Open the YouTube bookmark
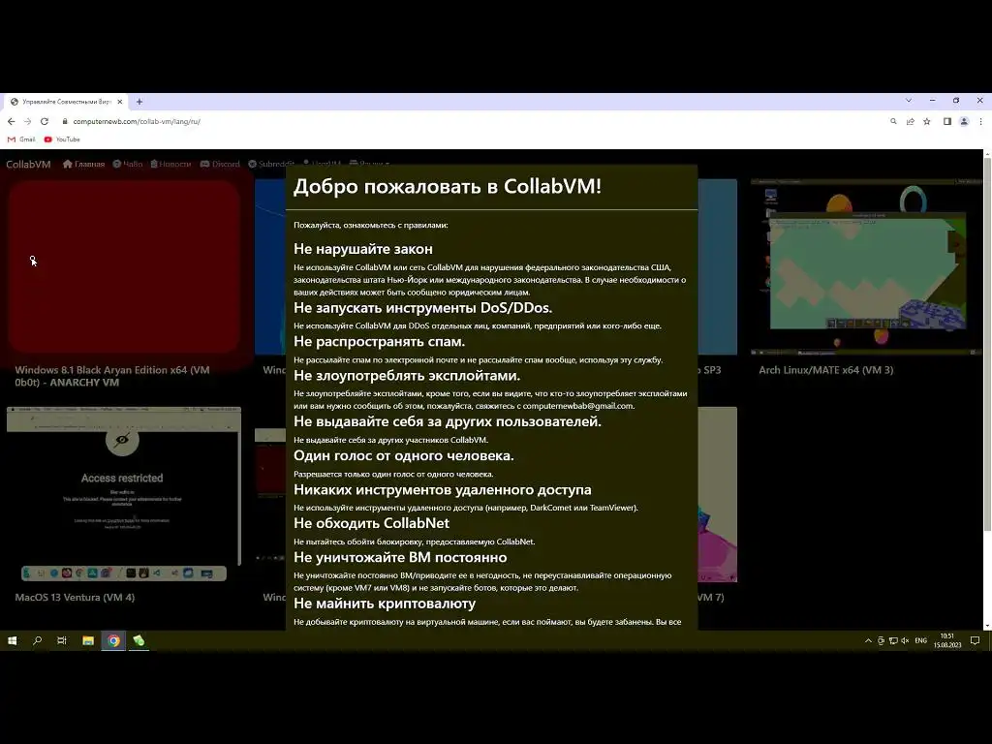The image size is (992, 744). (62, 139)
